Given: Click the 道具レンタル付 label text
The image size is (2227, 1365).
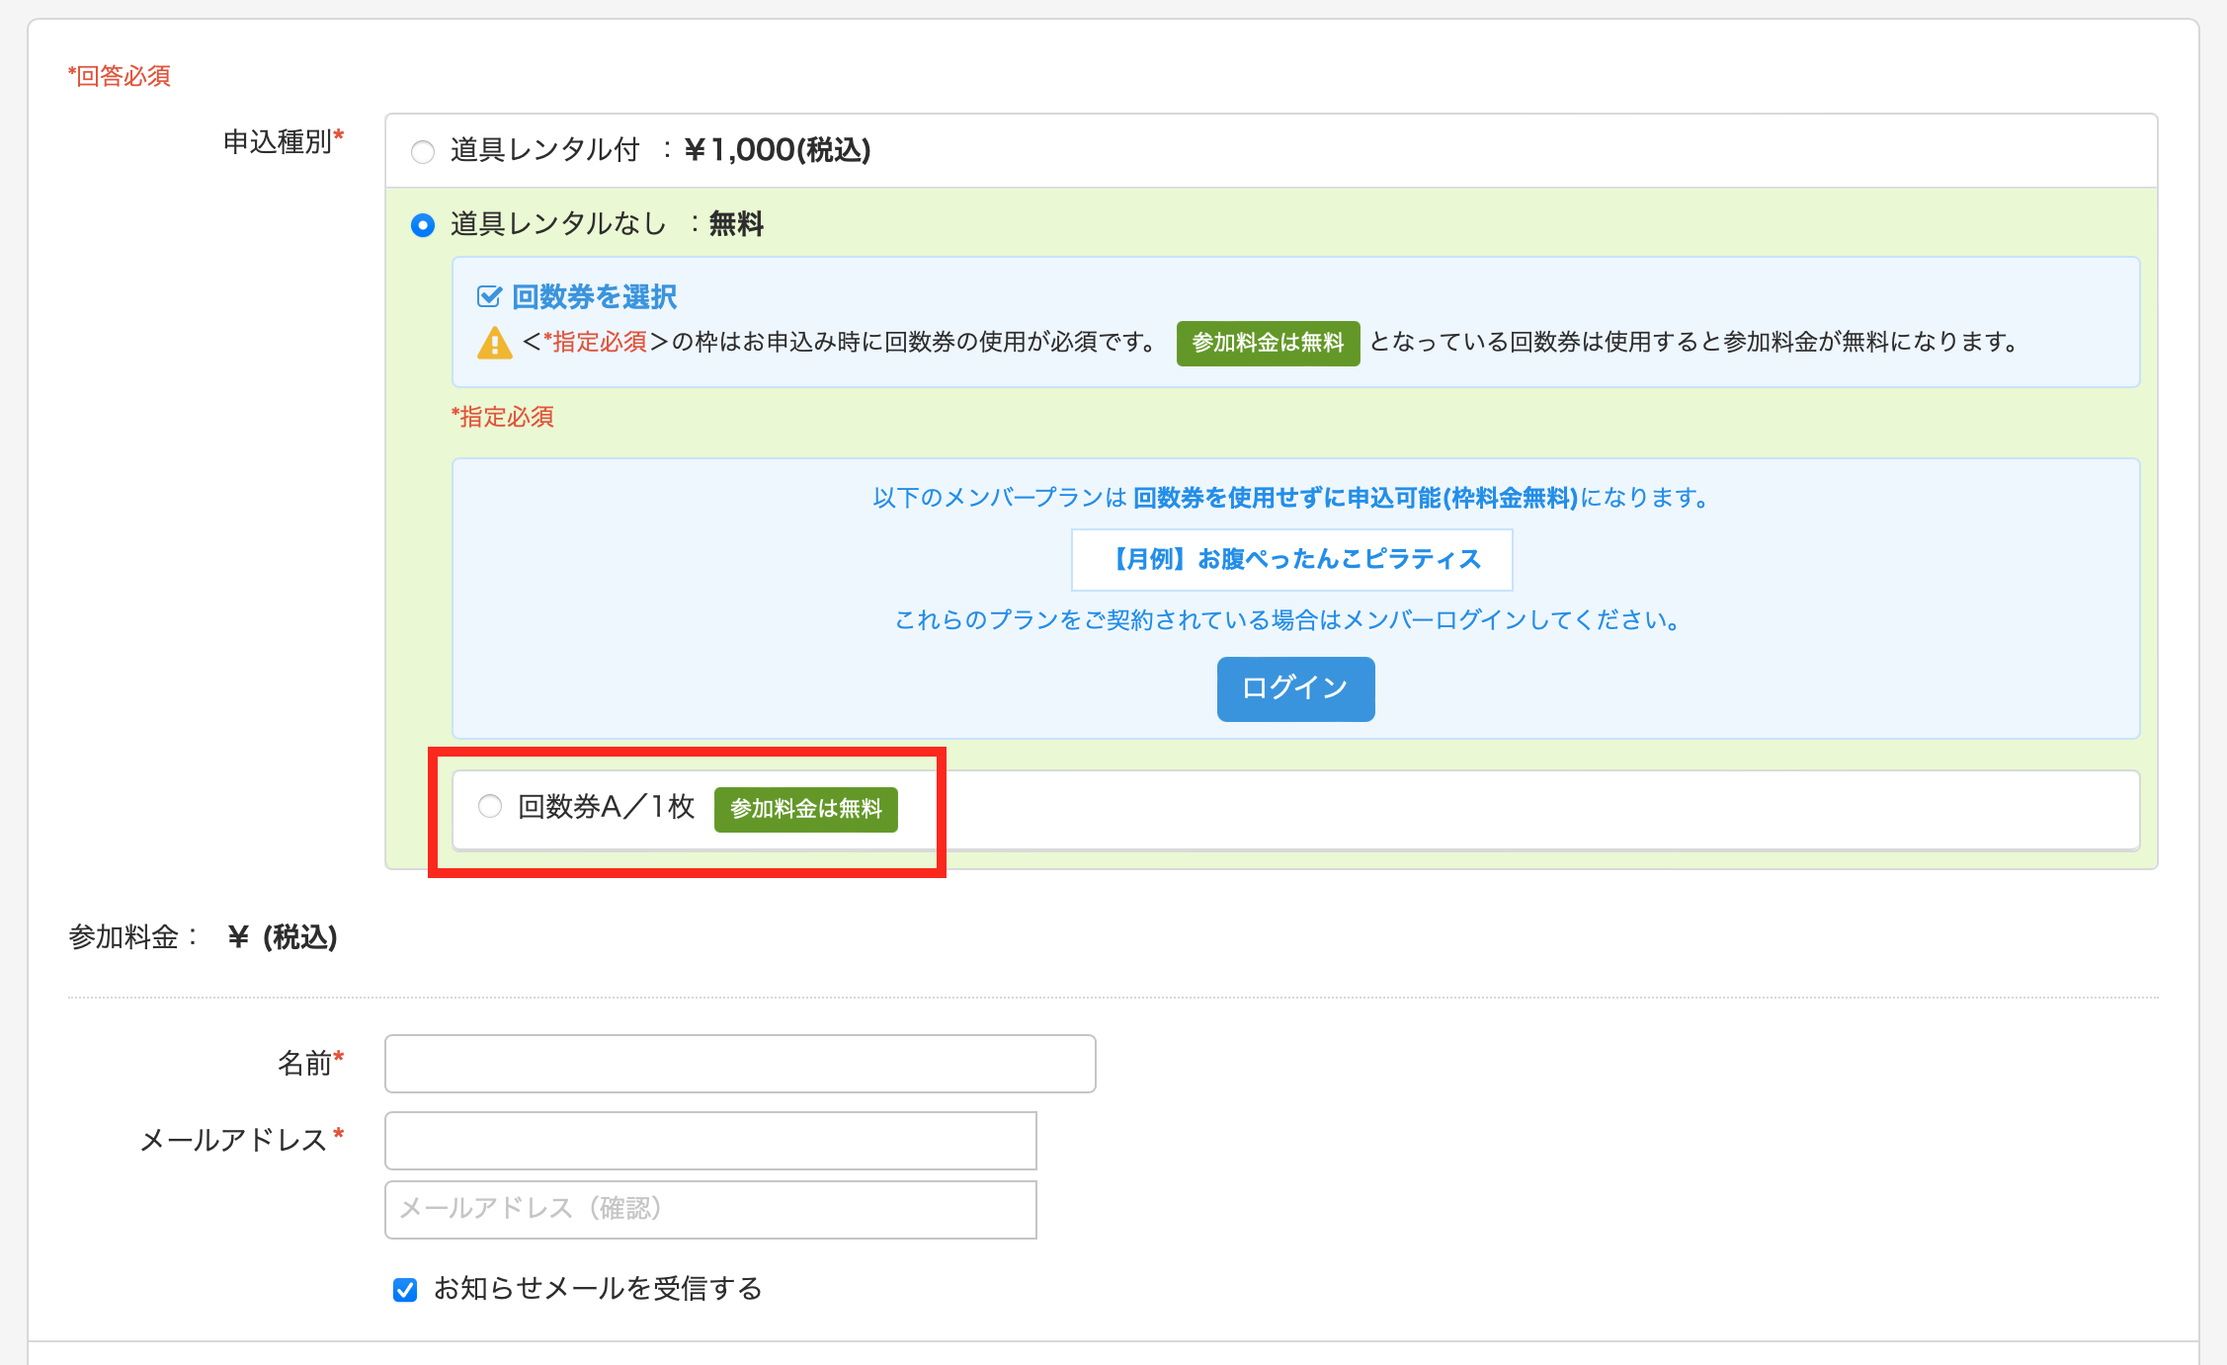Looking at the screenshot, I should pos(545,150).
